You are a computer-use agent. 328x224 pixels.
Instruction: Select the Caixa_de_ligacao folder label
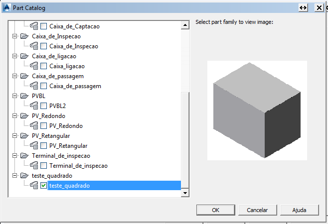pos(54,56)
